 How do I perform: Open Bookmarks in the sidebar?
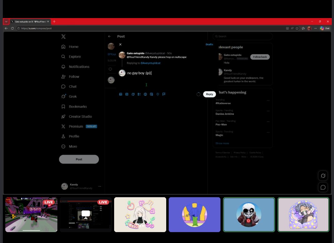click(74, 107)
